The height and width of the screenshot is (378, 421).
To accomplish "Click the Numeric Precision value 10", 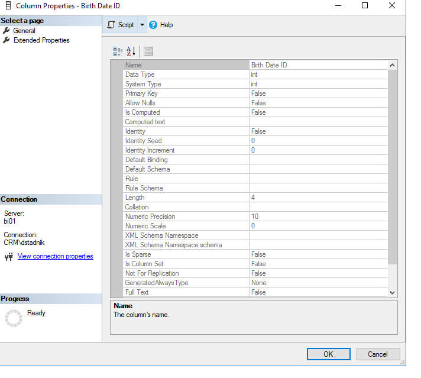I will click(255, 217).
